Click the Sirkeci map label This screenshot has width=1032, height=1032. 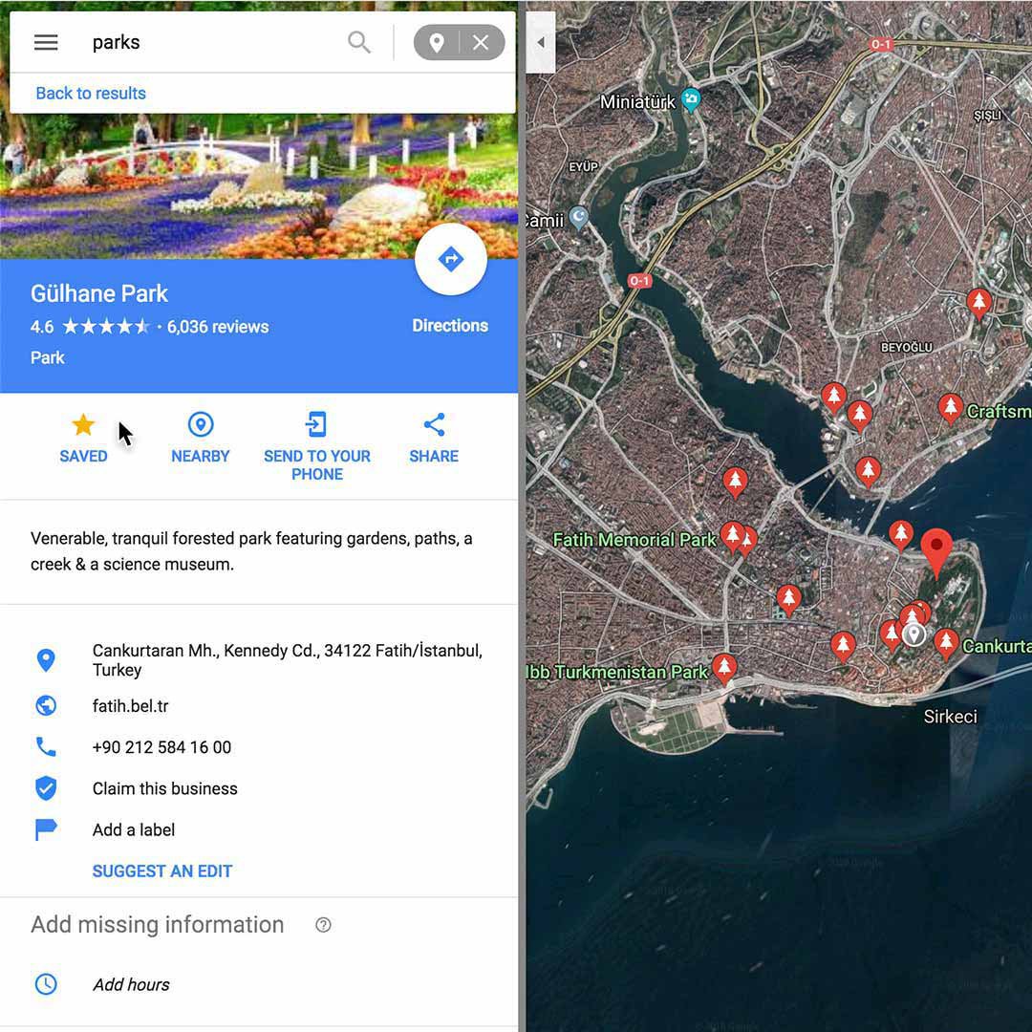click(x=951, y=717)
